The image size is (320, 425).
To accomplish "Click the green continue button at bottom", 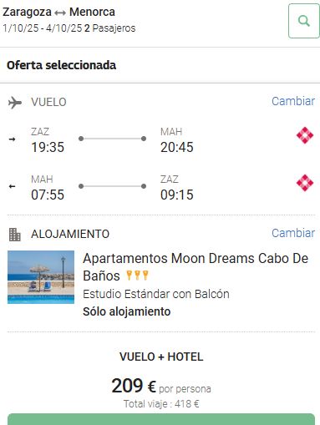I will [x=161, y=419].
